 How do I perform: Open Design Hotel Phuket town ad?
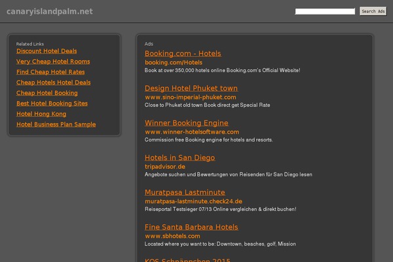pos(191,88)
